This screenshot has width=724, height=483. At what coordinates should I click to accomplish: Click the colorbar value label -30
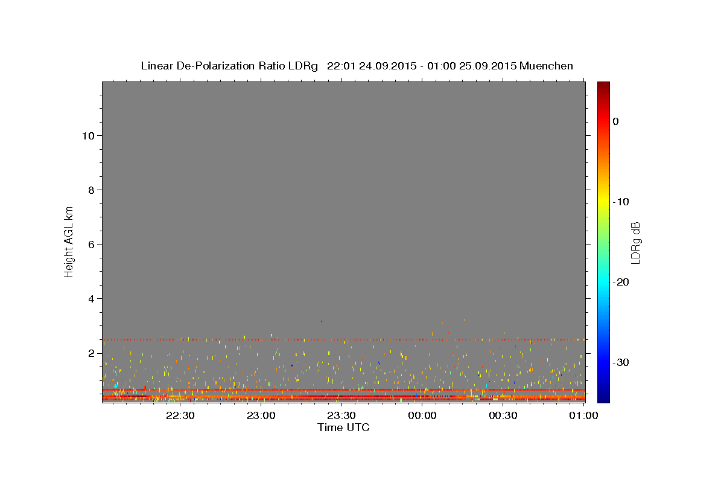click(621, 362)
